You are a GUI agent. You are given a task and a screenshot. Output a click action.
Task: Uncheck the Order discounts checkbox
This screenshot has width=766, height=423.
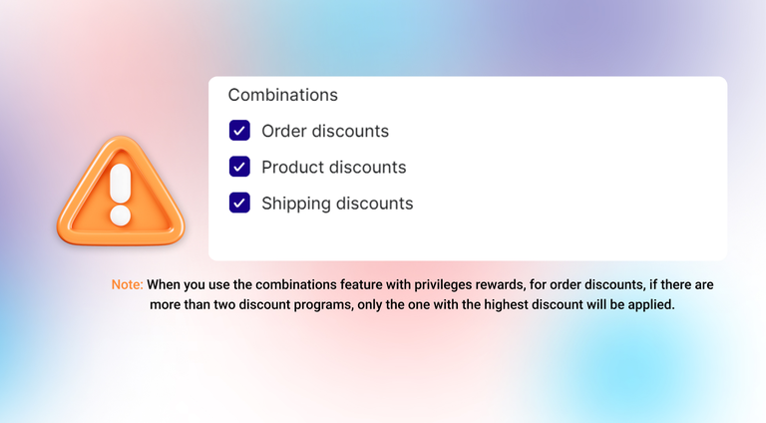click(239, 131)
